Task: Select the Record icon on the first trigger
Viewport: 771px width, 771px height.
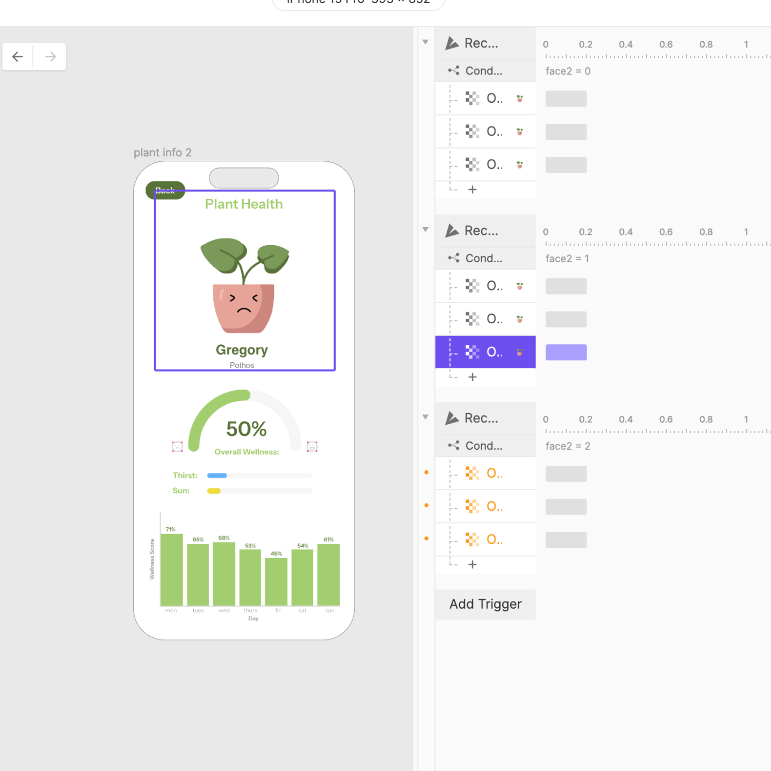Action: coord(452,43)
